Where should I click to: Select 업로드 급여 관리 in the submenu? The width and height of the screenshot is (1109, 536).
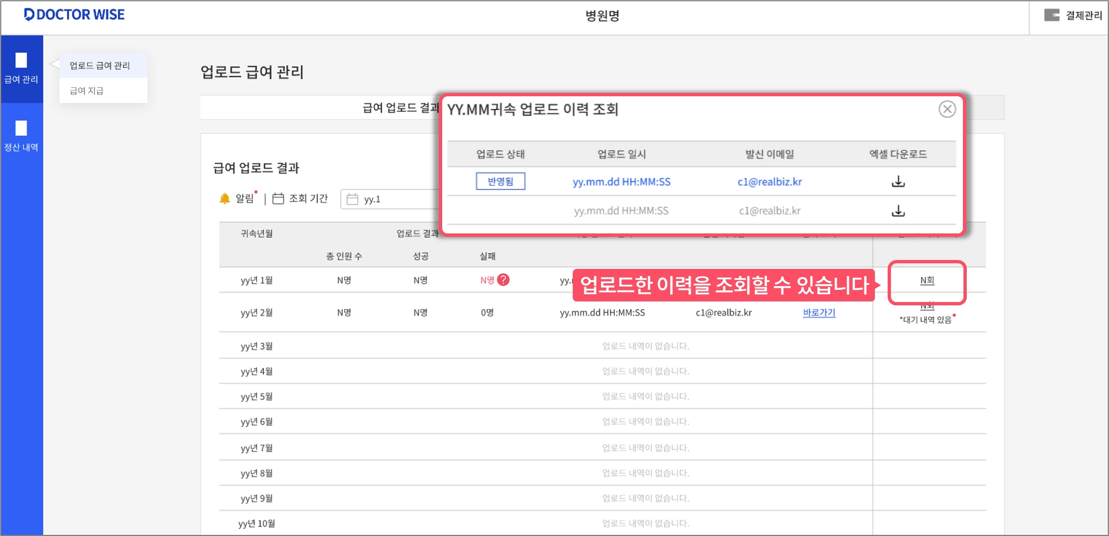[100, 65]
